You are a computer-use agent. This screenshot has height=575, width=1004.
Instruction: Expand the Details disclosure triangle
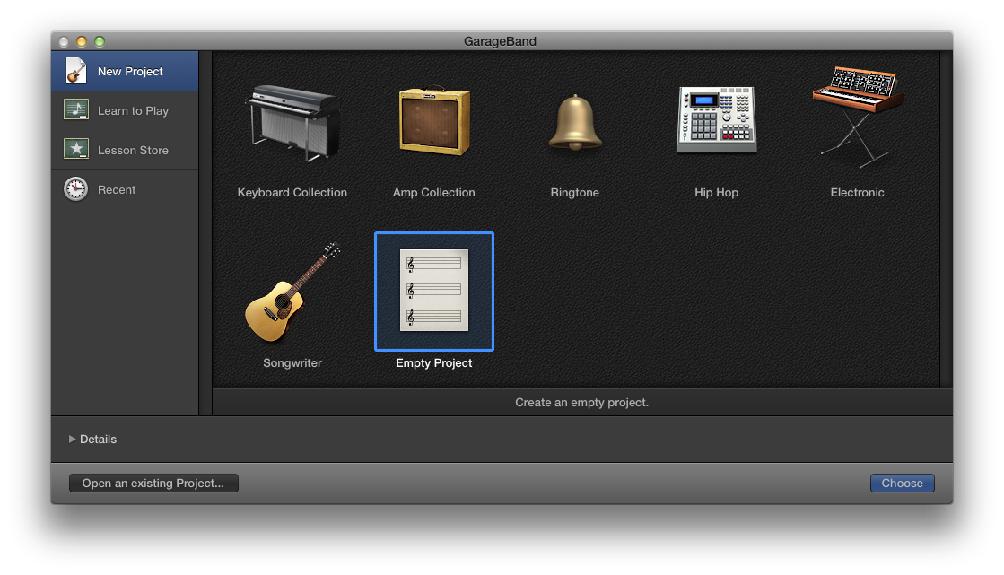[72, 440]
